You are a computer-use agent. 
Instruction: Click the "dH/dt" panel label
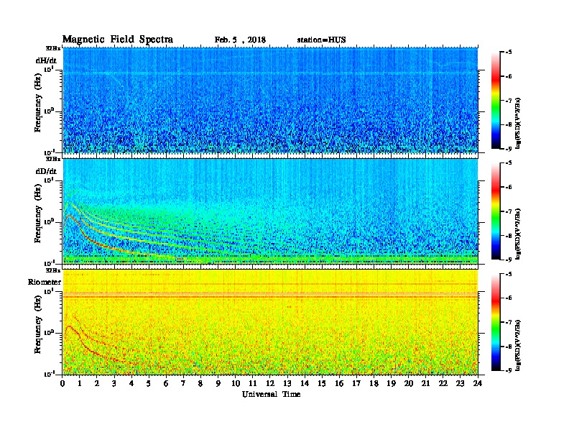coord(46,61)
